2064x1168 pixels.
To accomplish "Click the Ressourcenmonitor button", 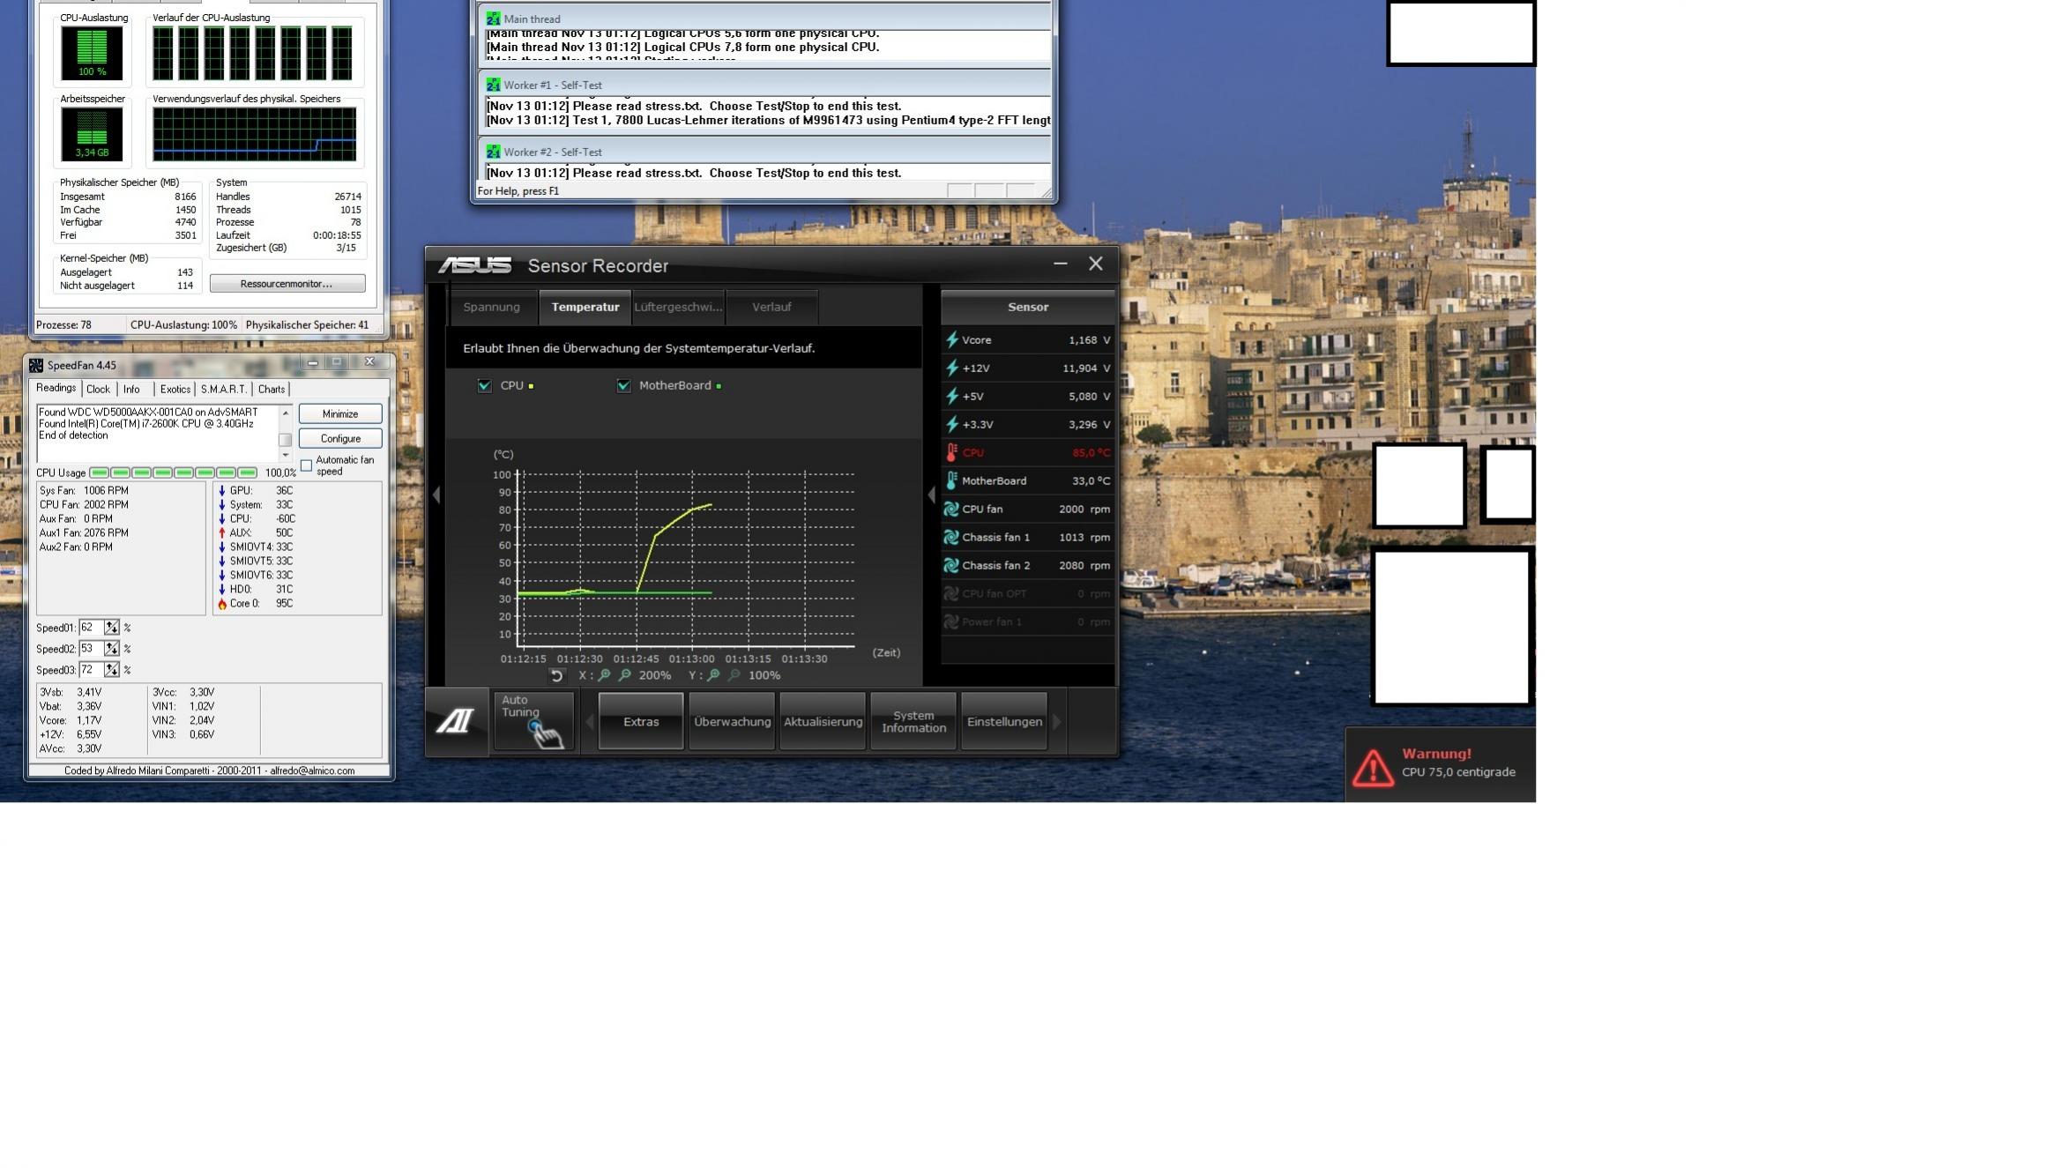I will [287, 284].
